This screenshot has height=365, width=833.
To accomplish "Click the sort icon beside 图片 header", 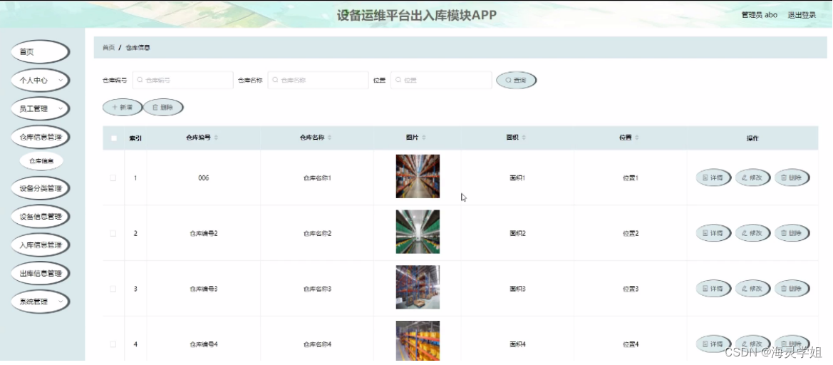I will [x=423, y=138].
